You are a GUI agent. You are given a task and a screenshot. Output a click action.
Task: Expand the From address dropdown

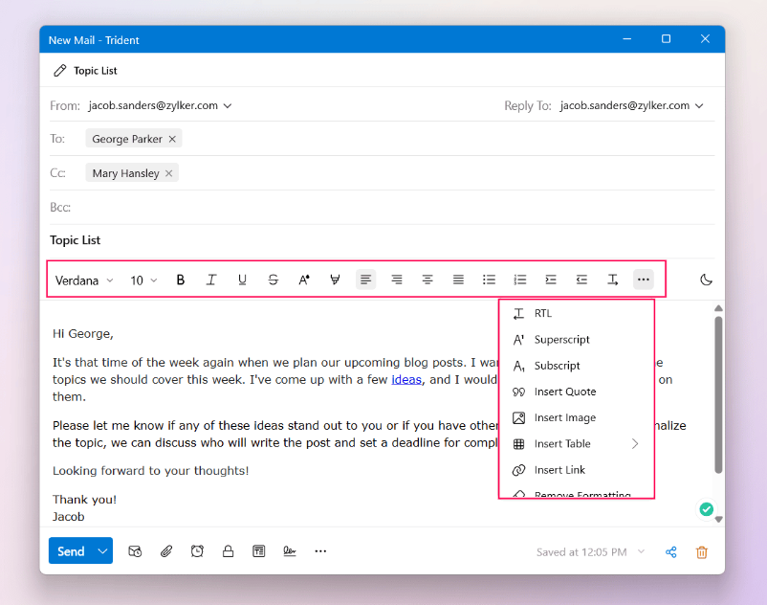tap(228, 105)
